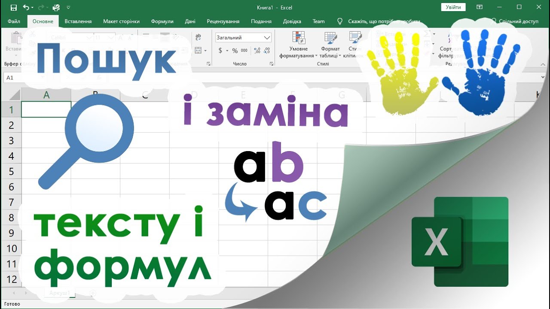Select row 11 header
The height and width of the screenshot is (309, 550).
(x=12, y=264)
